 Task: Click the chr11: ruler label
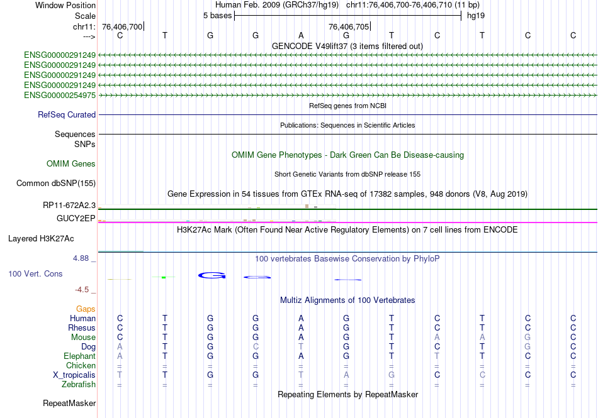[84, 26]
